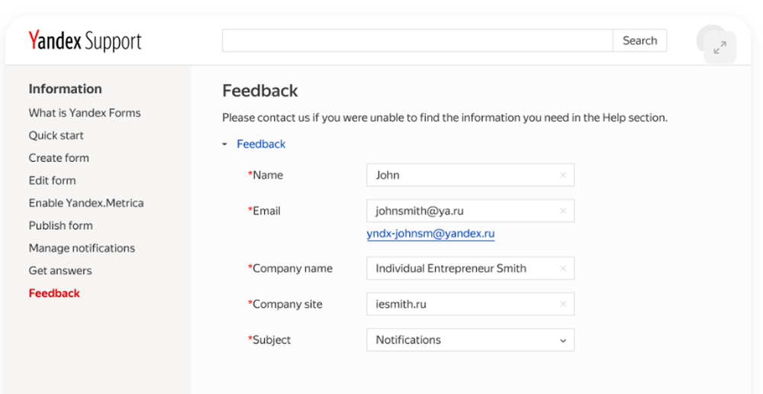
Task: Open Publish form help page
Action: click(x=61, y=225)
